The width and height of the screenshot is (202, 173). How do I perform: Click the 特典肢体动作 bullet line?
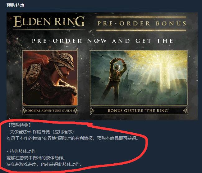(21, 151)
